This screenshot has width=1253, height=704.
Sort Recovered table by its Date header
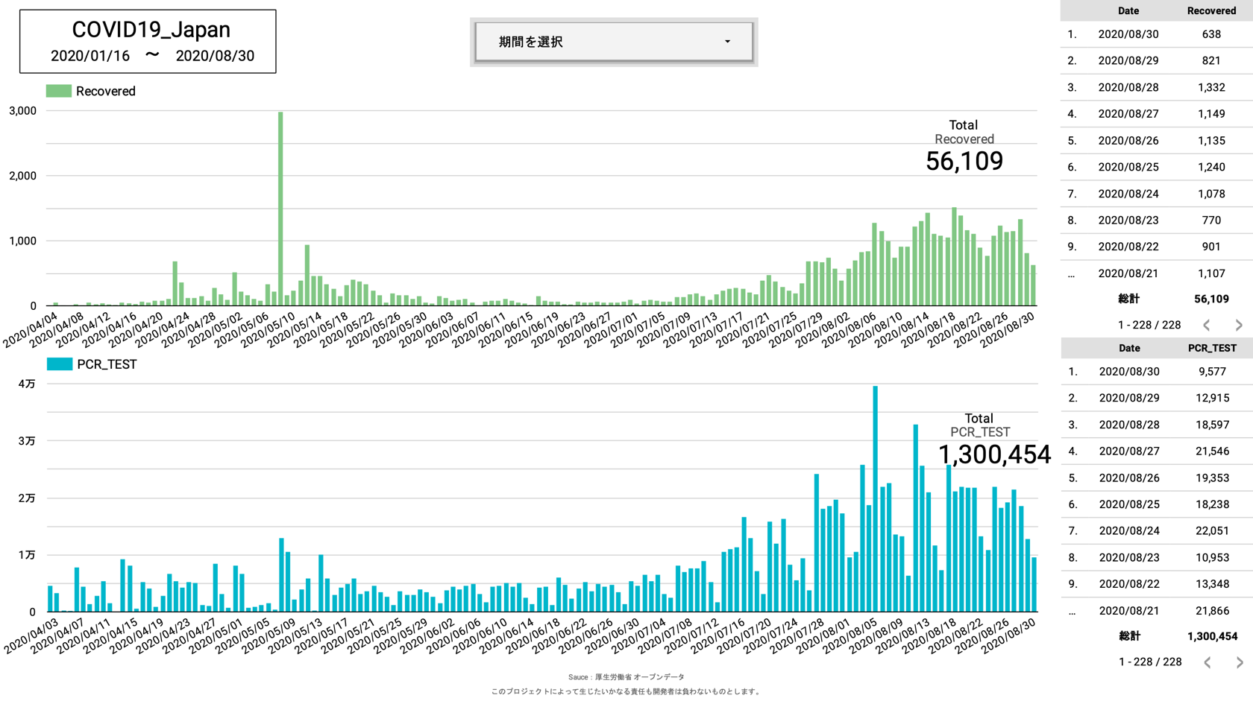point(1128,11)
